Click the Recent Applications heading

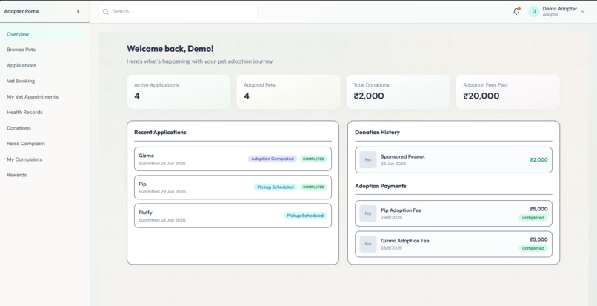click(160, 132)
